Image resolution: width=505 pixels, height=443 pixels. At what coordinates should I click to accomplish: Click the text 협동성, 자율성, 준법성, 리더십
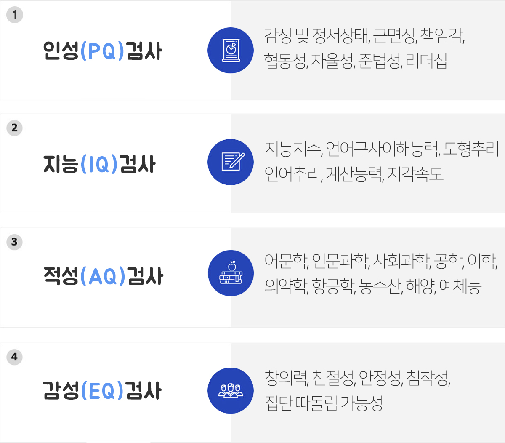point(356,61)
